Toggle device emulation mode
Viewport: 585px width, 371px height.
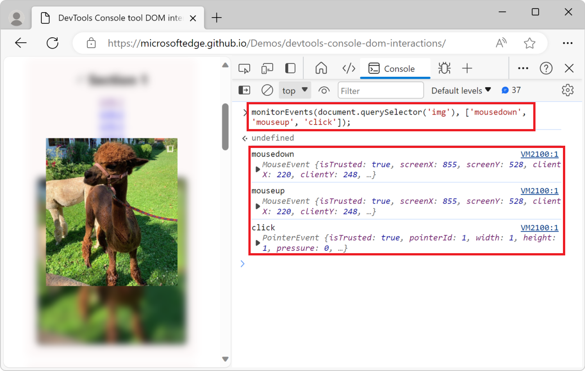267,68
